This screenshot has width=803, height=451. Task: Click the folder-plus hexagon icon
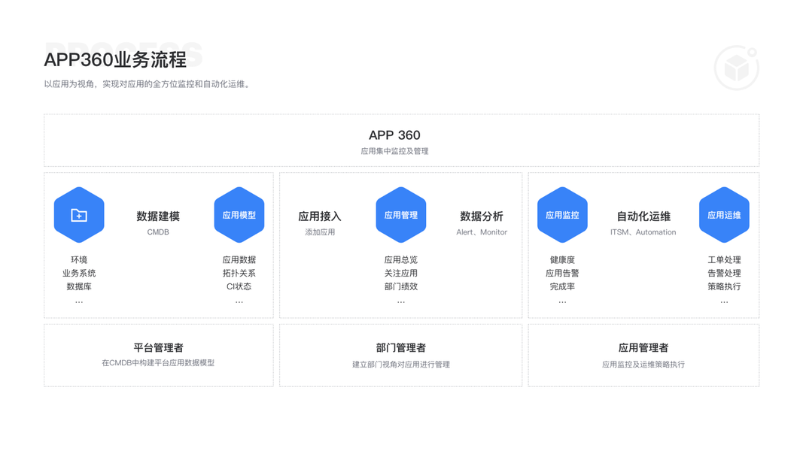79,215
